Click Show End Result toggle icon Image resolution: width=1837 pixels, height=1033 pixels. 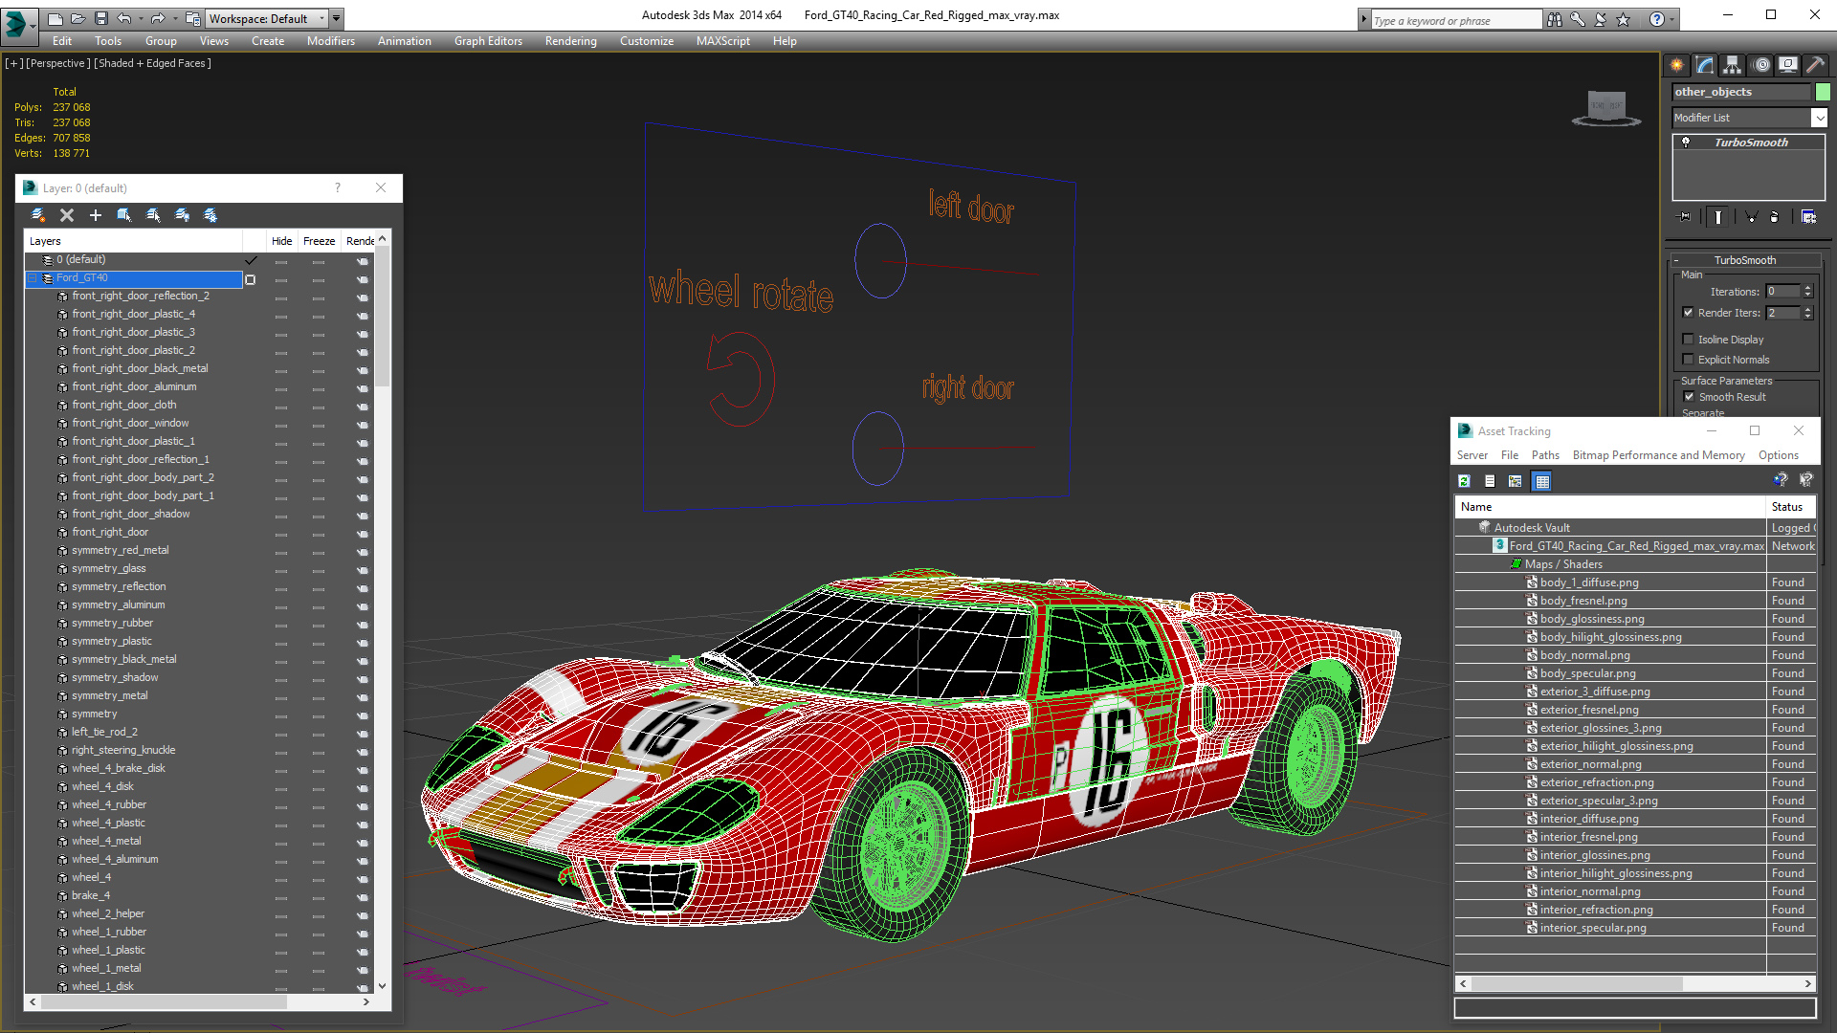point(1718,217)
